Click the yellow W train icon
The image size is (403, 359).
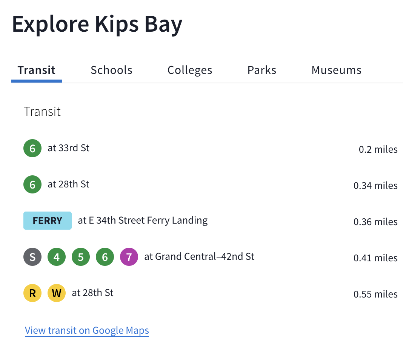pos(57,293)
